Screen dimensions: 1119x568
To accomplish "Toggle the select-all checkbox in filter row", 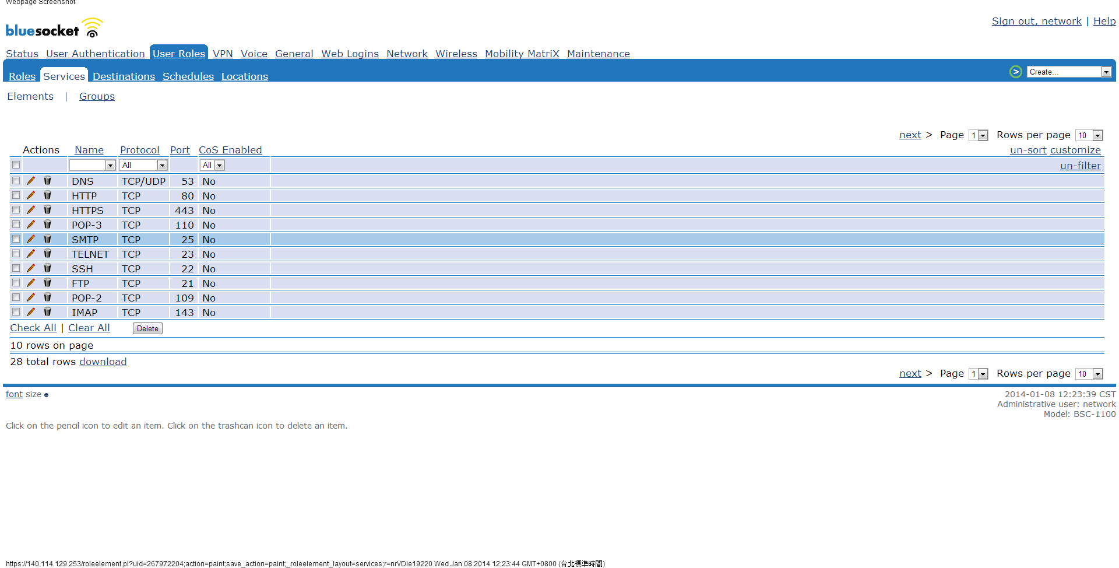I will coord(16,165).
